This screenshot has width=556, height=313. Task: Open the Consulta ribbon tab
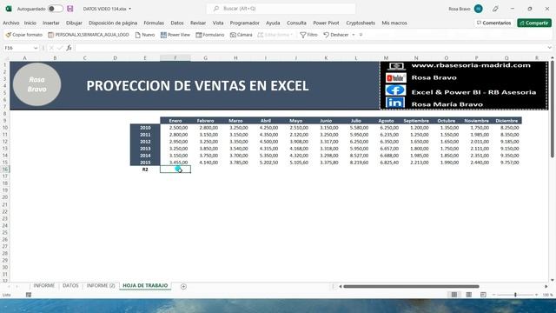[296, 23]
